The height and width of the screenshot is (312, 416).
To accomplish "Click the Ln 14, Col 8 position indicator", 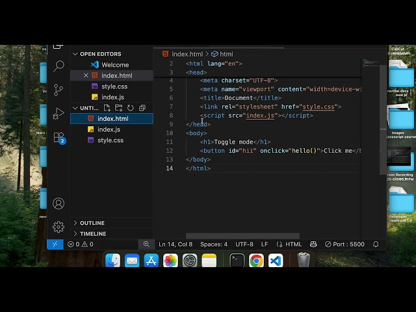I will tap(175, 244).
